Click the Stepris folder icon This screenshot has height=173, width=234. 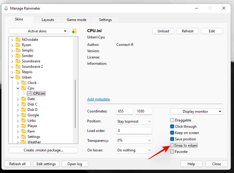(18, 72)
